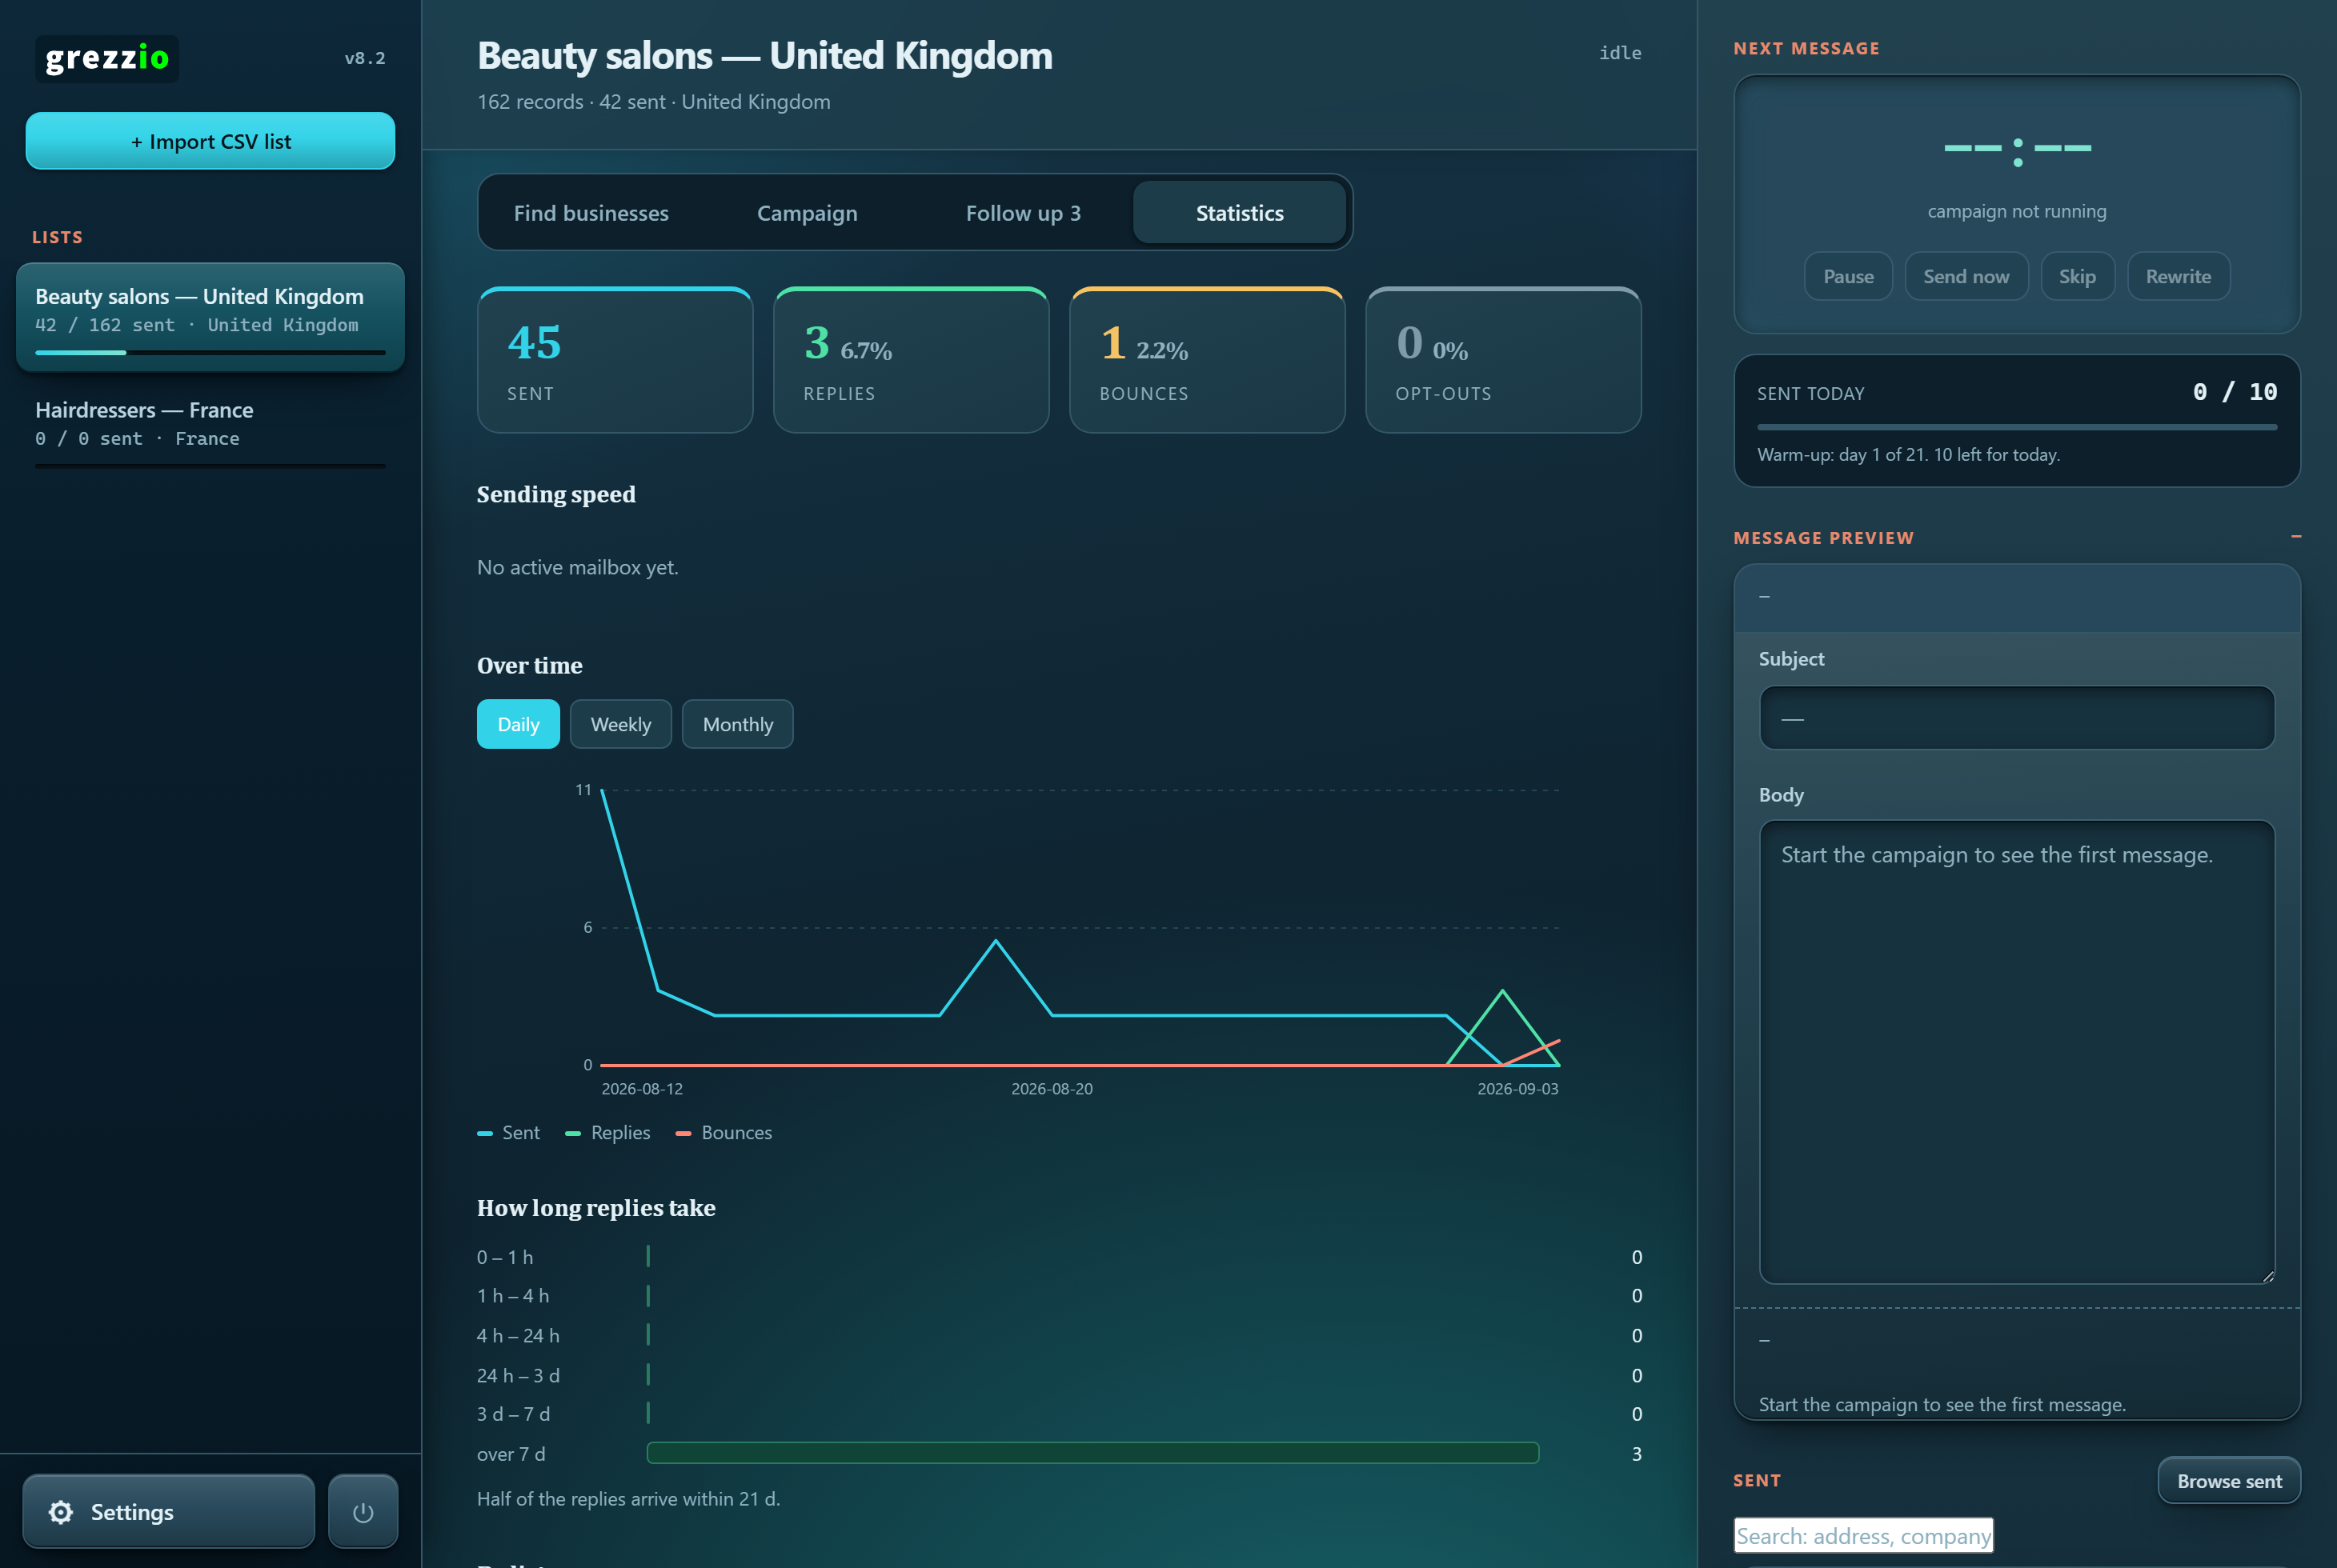The width and height of the screenshot is (2337, 1568).
Task: Click the power icon button beside Settings
Action: 363,1511
